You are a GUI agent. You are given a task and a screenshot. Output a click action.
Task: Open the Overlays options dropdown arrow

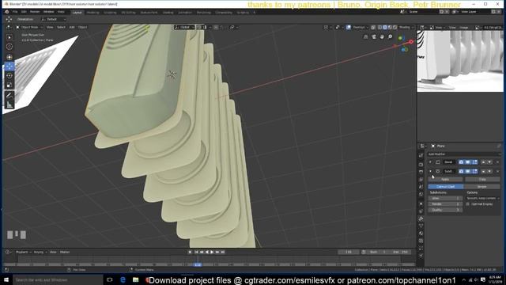tap(368, 28)
